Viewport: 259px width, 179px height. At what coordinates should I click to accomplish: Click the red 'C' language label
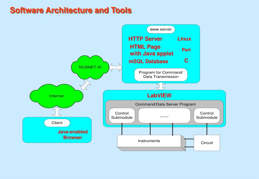[x=186, y=61]
